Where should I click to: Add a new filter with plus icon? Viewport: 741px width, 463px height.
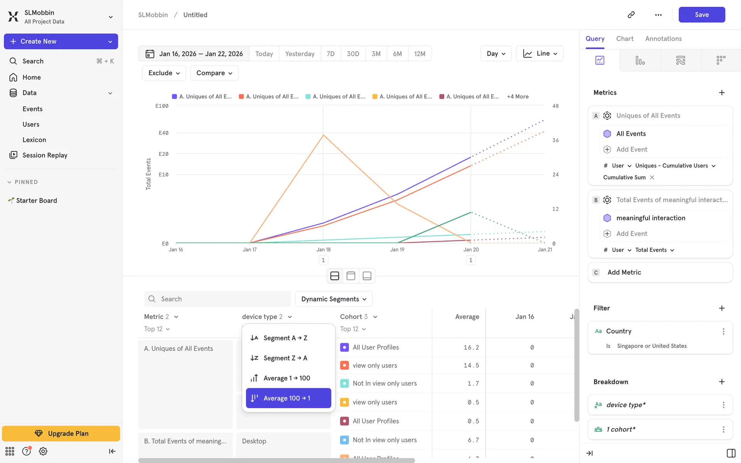click(722, 308)
